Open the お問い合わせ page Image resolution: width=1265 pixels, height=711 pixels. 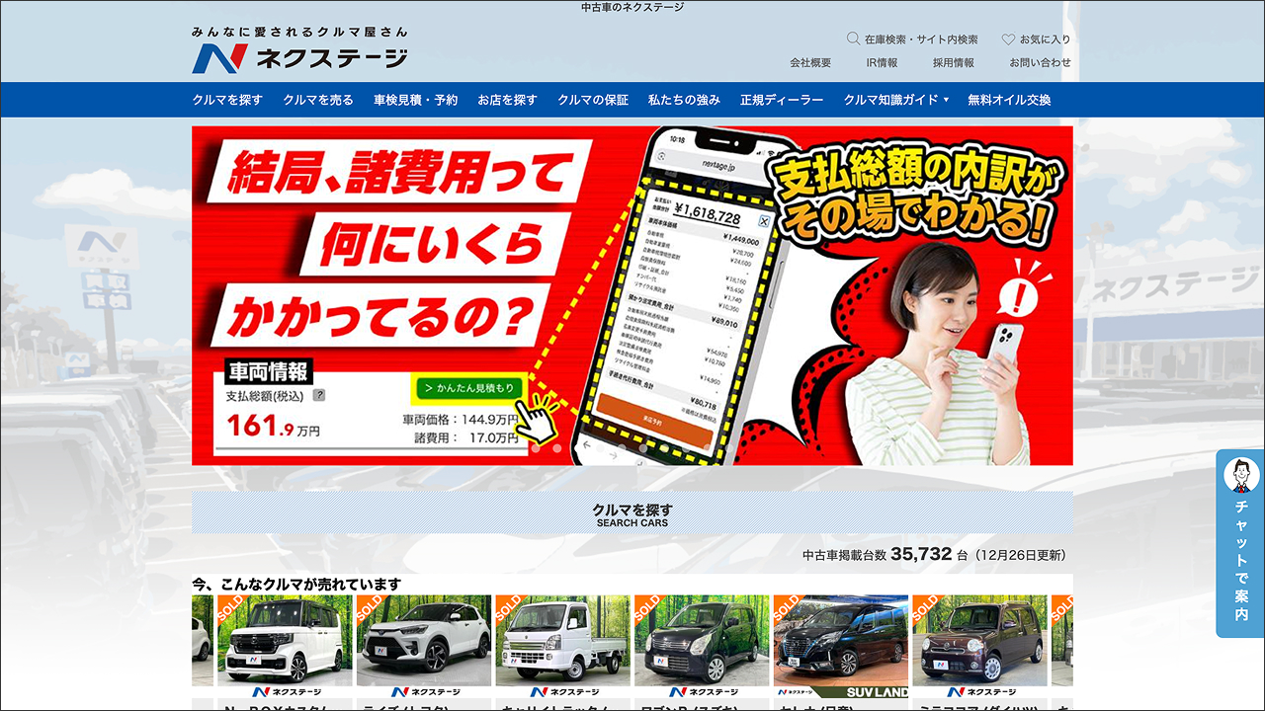(1040, 61)
